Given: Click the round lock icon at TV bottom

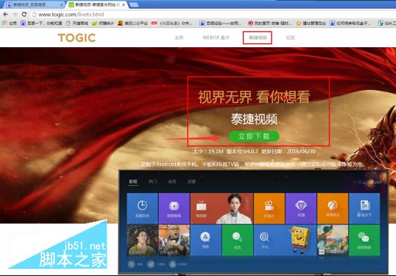Looking at the screenshot, I should [x=173, y=264].
